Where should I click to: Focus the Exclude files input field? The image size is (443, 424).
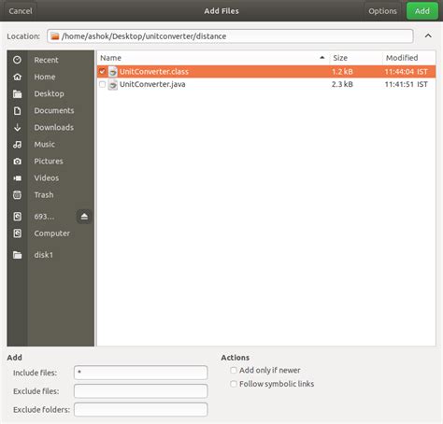141,391
